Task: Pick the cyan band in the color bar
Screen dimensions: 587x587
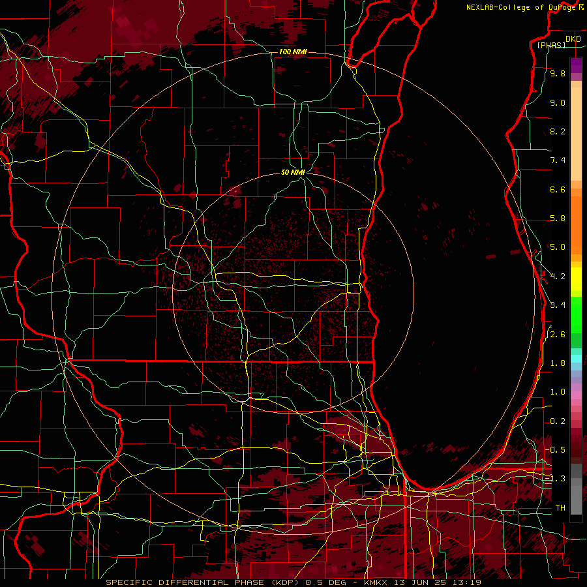Action: pyautogui.click(x=576, y=358)
